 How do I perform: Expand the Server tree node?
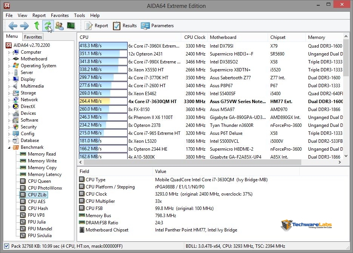pyautogui.click(x=9, y=73)
